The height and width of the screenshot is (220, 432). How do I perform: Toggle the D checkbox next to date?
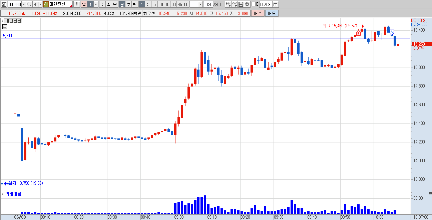point(253,4)
